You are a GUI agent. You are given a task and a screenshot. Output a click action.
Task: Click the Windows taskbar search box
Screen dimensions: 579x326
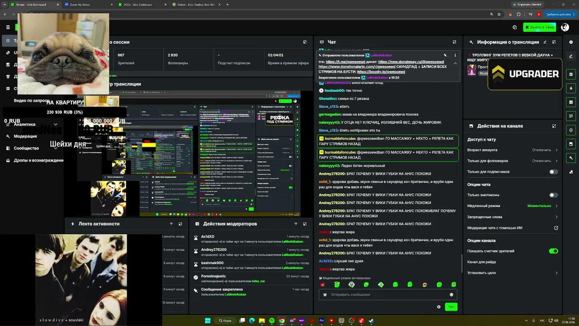coord(225,321)
